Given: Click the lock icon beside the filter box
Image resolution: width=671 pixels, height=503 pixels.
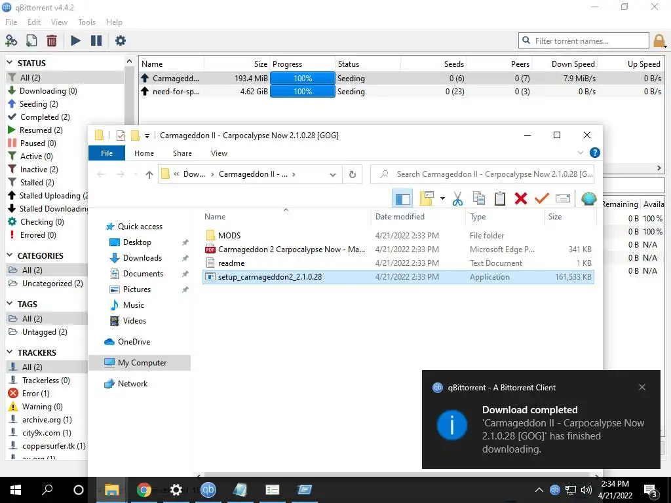Looking at the screenshot, I should coord(659,41).
